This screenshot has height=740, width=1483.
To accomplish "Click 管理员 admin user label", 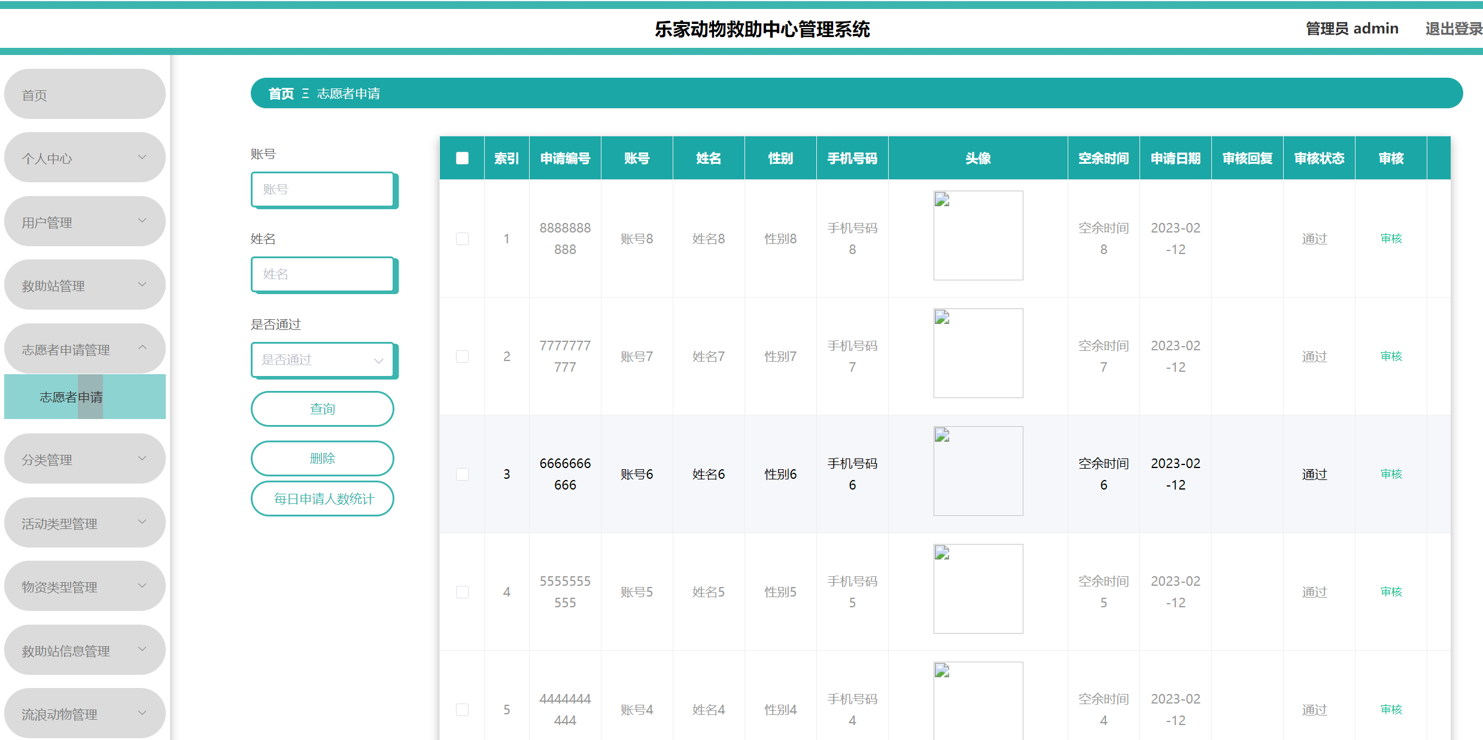I will 1352,29.
